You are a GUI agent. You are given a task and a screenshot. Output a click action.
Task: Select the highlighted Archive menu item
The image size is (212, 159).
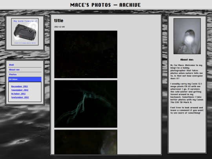coord(25,79)
